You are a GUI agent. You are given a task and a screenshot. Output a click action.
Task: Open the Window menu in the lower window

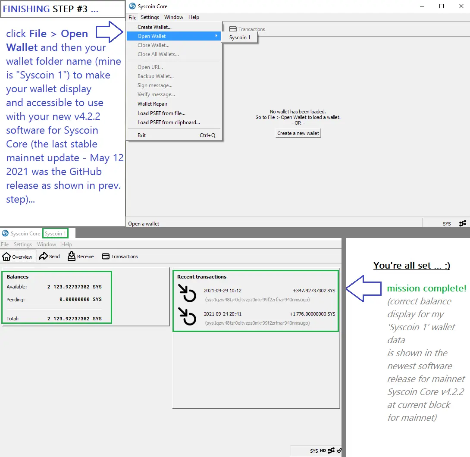(x=47, y=244)
